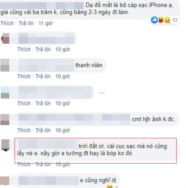Viewport: 186px width, 188px height.
Task: Reply to the iPhone charger cable comment
Action: [x=26, y=23]
